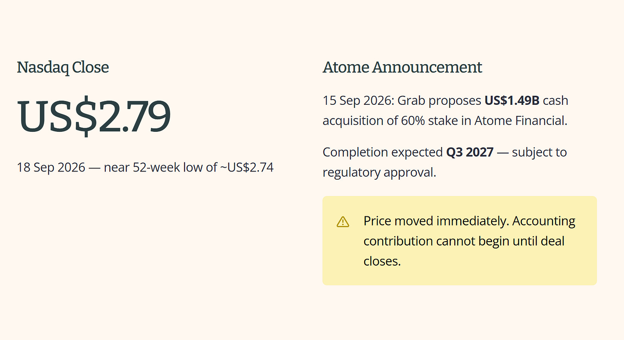Click 'Atome Financial' in the announcement text
Screen dimensions: 624x340
(521, 121)
